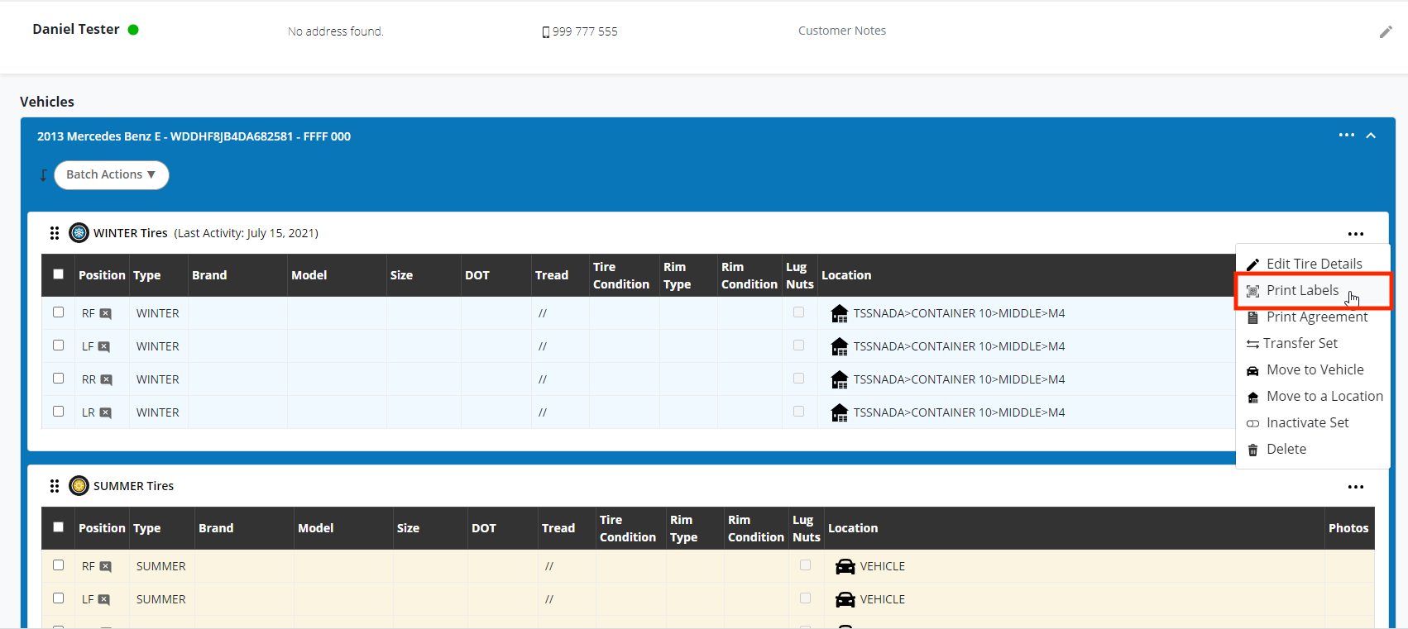Click warehouse icon in winter RF location
Screen dimensions: 1408x629
(x=840, y=313)
